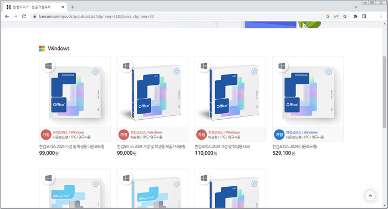Viewport: 388px width, 209px height.
Task: Open 한컴오피스 2024 가정 및 학생용 다운로드형 link
Action: coord(72,146)
